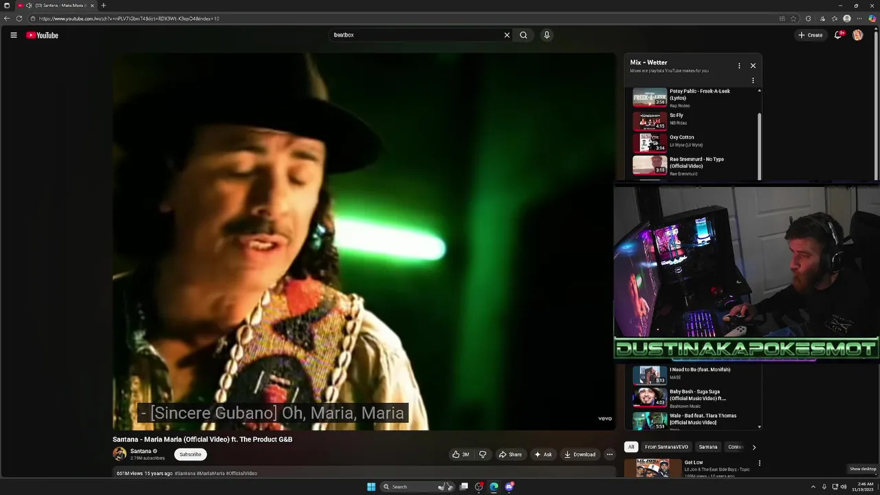This screenshot has height=495, width=880.
Task: Open Edge browser taskbar icon
Action: click(x=494, y=487)
